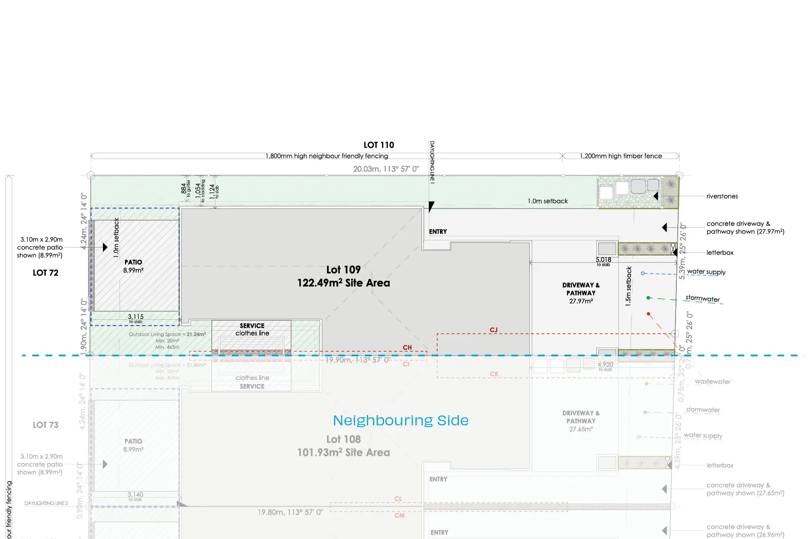
Task: Click the "LOT 110" label
Action: pos(378,145)
